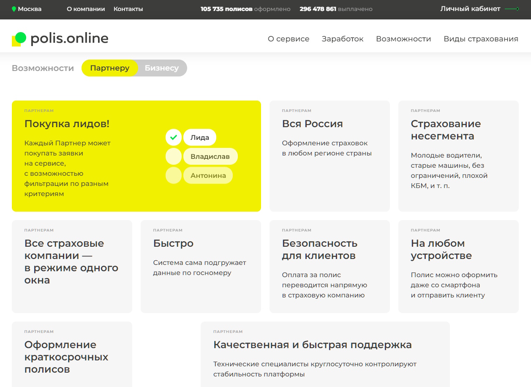The image size is (531, 387).
Task: Select the Лида lead name pill
Action: pos(200,137)
